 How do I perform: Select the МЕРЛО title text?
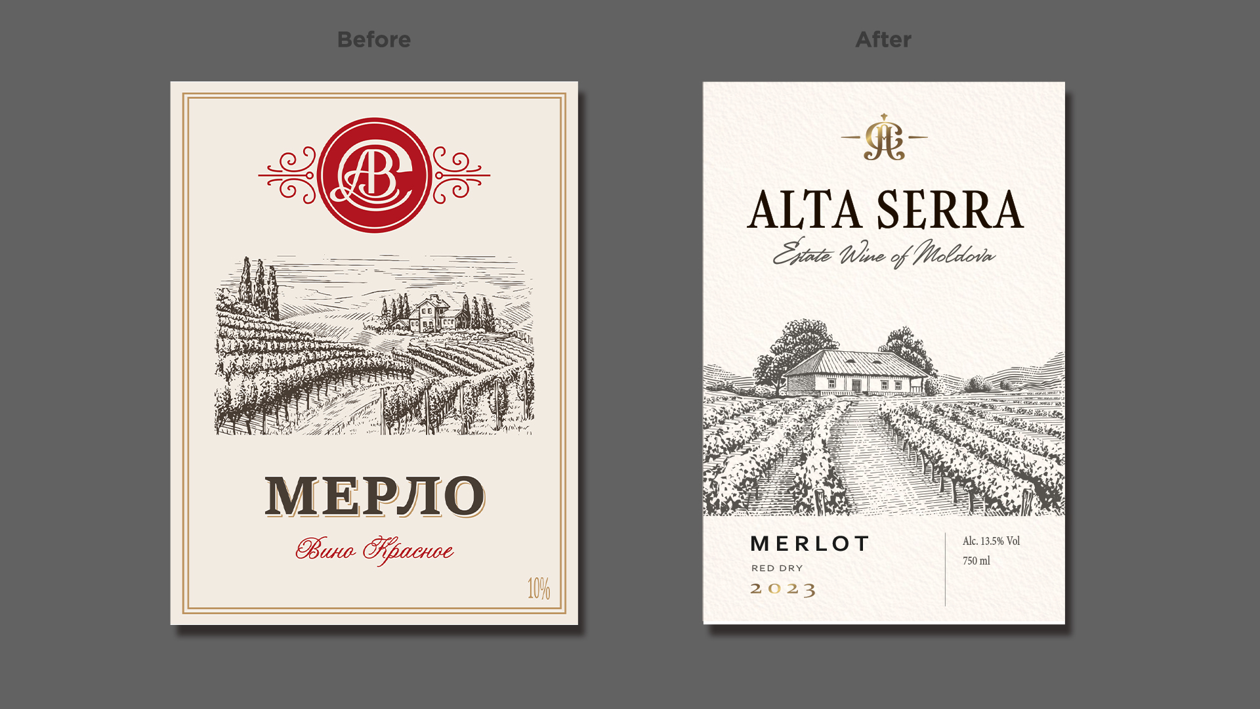[375, 496]
